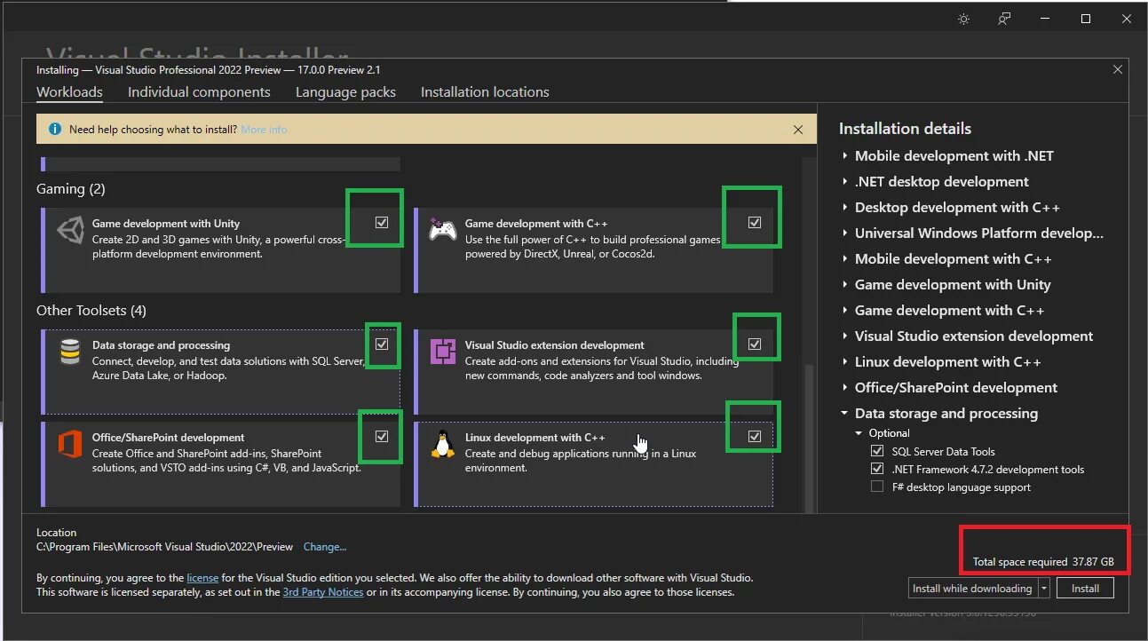
Task: Uncheck Linux development with C++ workload
Action: [755, 437]
